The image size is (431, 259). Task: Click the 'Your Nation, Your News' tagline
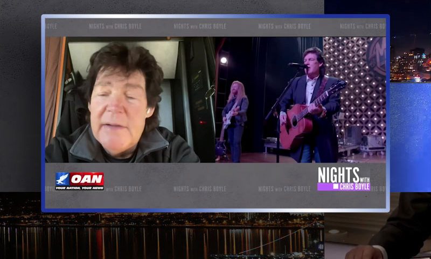[x=80, y=188]
